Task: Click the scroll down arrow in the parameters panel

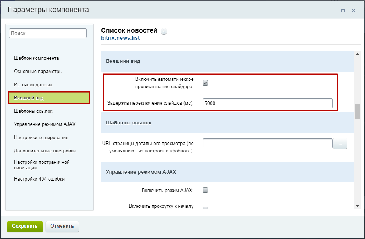Action: point(357,206)
